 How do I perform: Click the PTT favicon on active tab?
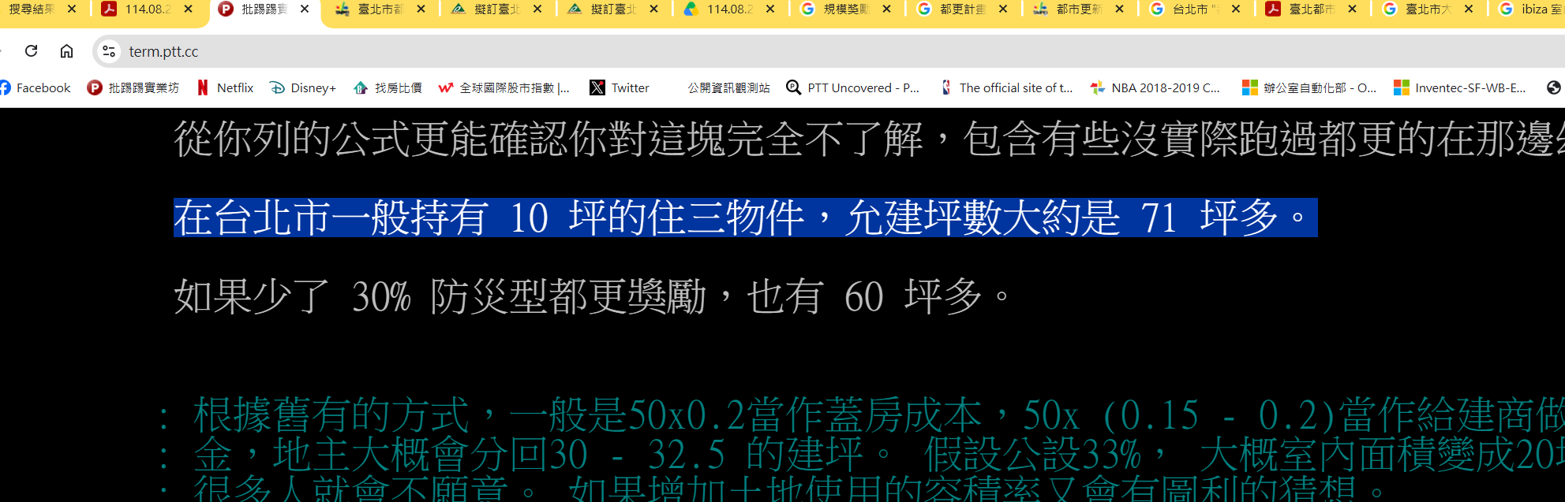point(226,9)
